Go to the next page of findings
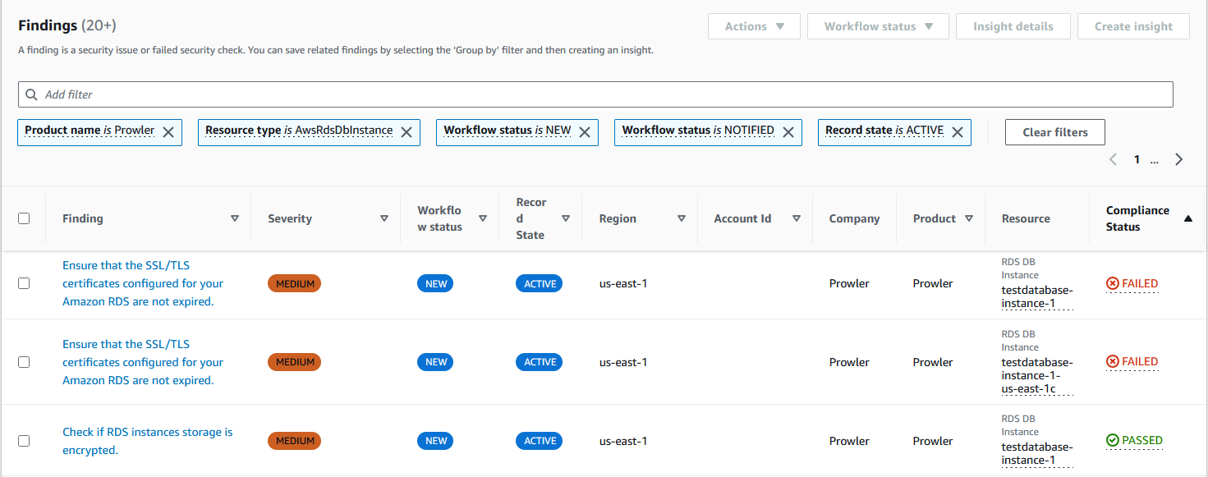The width and height of the screenshot is (1208, 477). [1179, 158]
